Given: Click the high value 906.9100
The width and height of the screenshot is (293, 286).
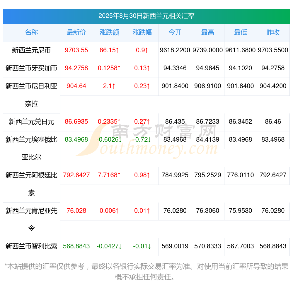Looking at the screenshot, I should pyautogui.click(x=208, y=86).
